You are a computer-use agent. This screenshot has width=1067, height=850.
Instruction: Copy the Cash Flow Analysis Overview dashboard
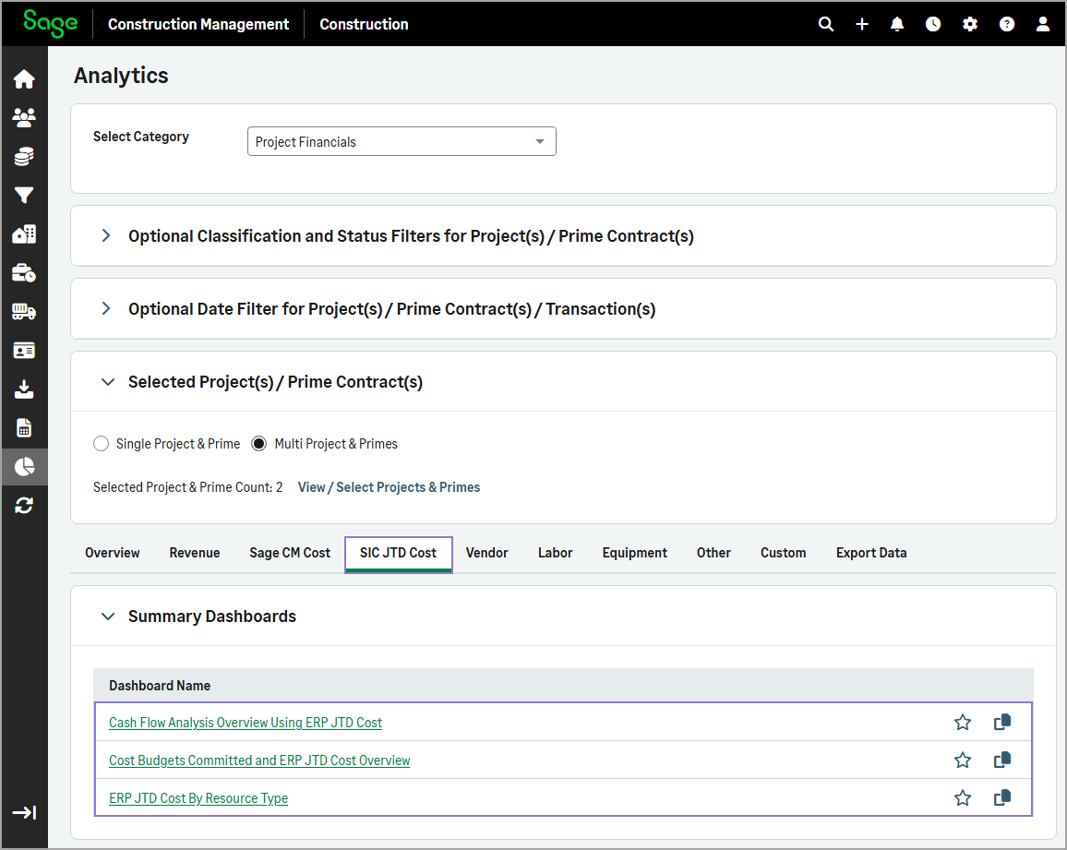click(x=1002, y=723)
